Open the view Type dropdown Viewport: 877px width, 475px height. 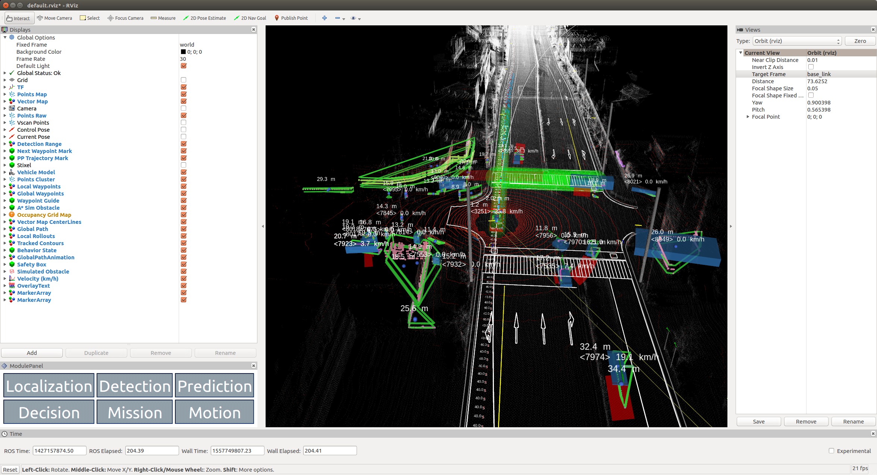[797, 41]
